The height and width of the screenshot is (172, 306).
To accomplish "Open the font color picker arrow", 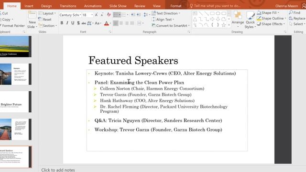I will coord(110,23).
